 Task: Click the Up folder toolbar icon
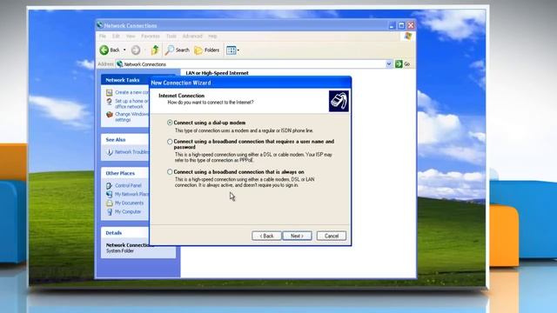pos(155,50)
